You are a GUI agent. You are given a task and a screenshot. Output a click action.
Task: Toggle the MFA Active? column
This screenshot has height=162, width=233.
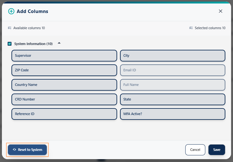[x=173, y=114]
